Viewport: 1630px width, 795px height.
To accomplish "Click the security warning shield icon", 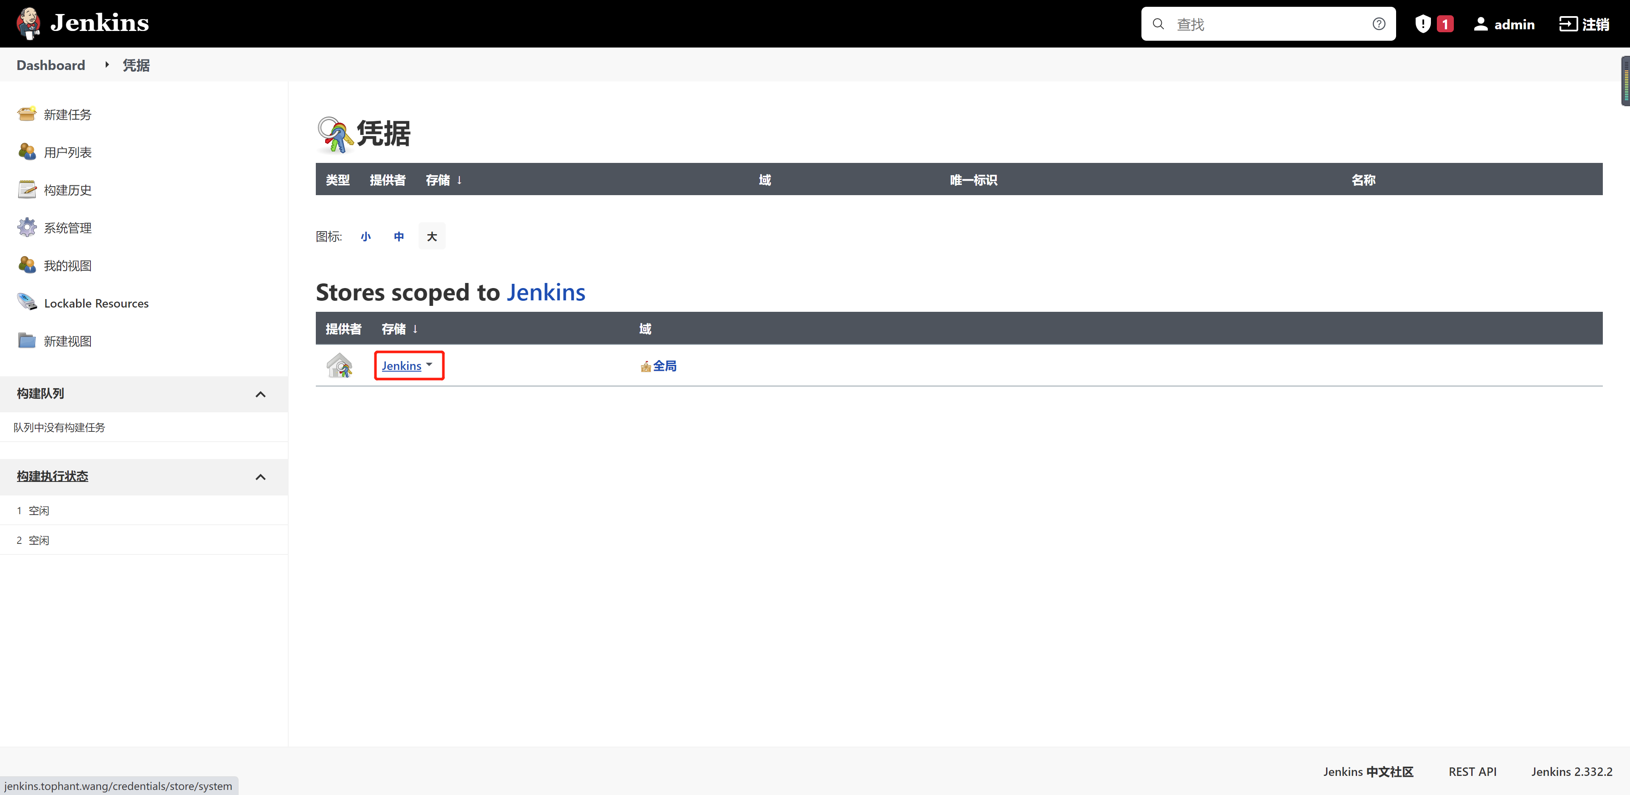I will (1422, 24).
